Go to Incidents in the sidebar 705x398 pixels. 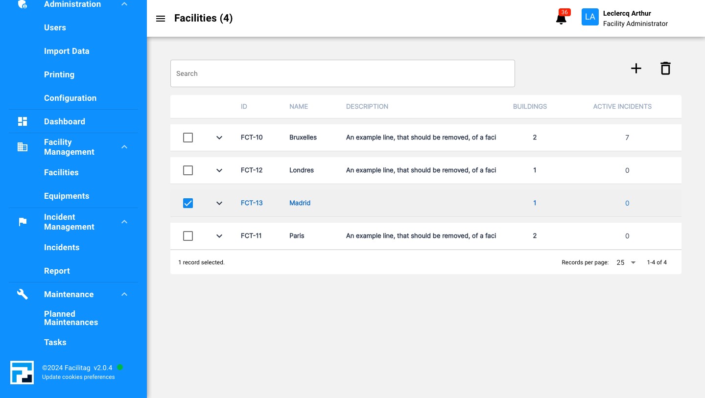pos(62,247)
